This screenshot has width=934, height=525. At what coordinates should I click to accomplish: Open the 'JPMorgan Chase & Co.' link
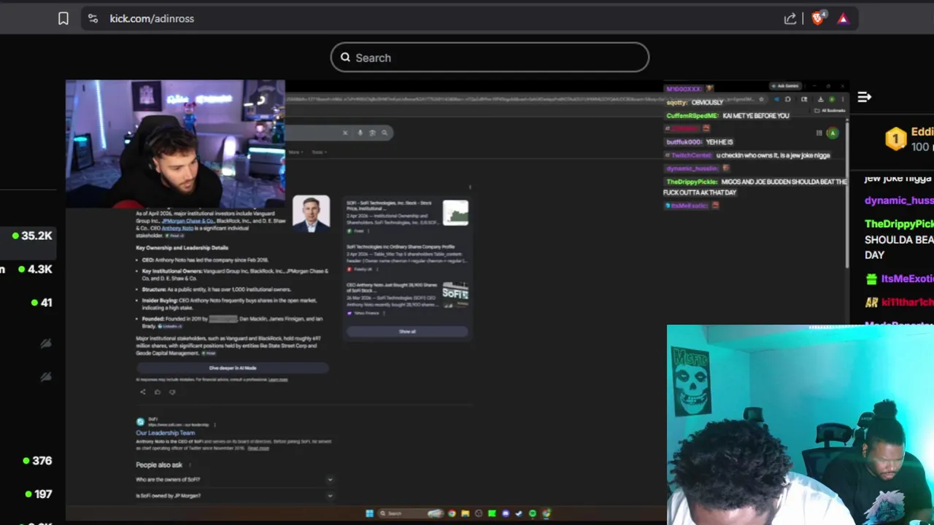click(188, 221)
